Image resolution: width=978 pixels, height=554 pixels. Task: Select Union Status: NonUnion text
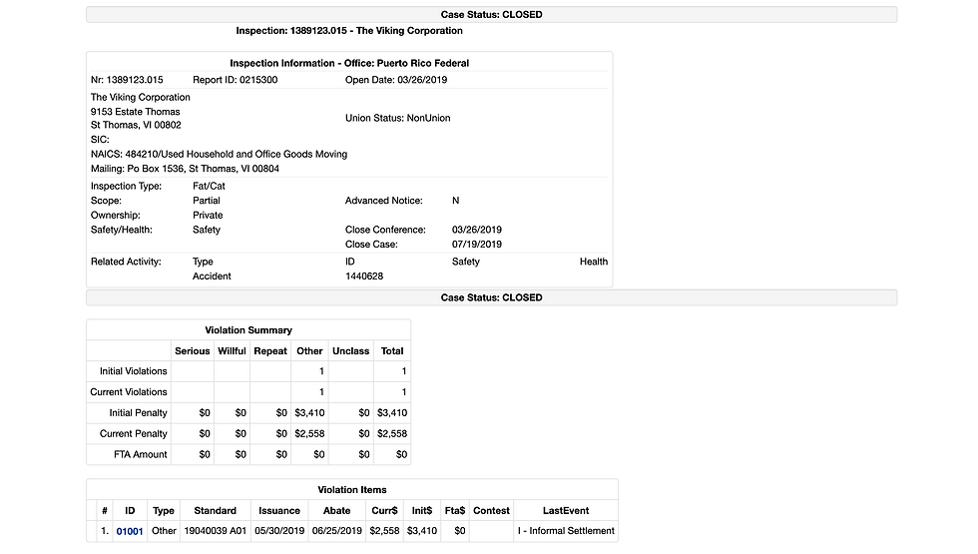coord(398,118)
